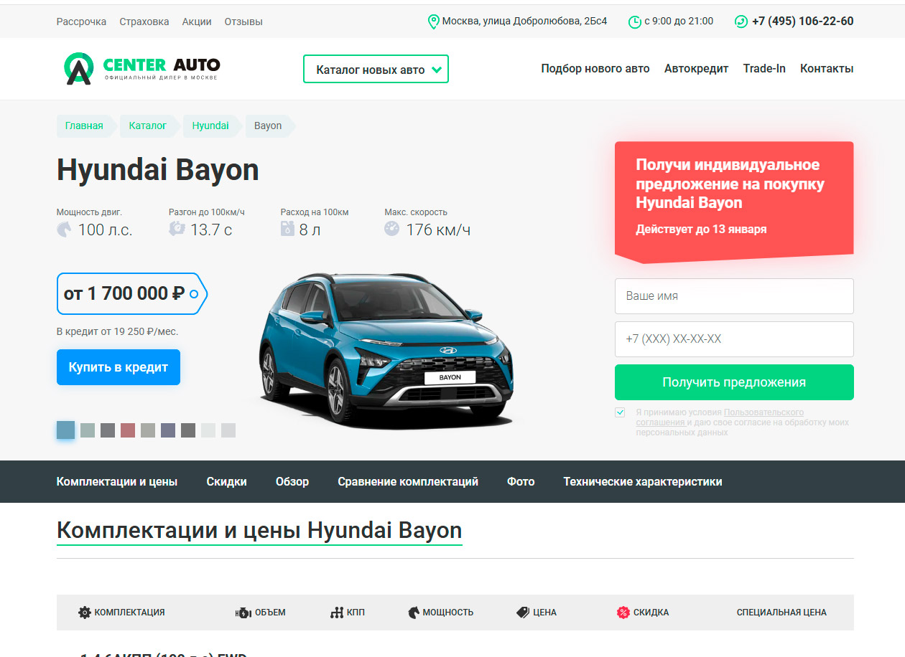The width and height of the screenshot is (905, 657).
Task: Open the Каталог новых авто dropdown
Action: (x=376, y=69)
